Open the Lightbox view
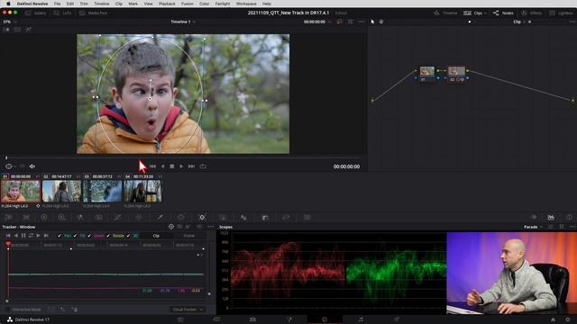The height and width of the screenshot is (324, 577). pyautogui.click(x=561, y=13)
